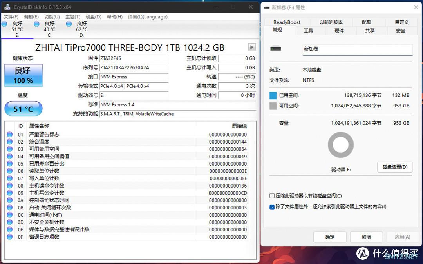The width and height of the screenshot is (423, 264).
Task: Click the blue status dot beside 综合温度
Action: coord(10,141)
